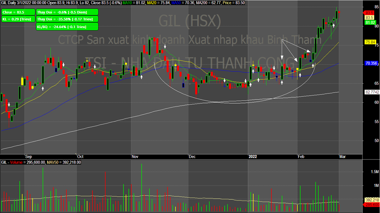
Task: Click the white 62.7742 MA200 axis tag
Action: tap(371, 92)
